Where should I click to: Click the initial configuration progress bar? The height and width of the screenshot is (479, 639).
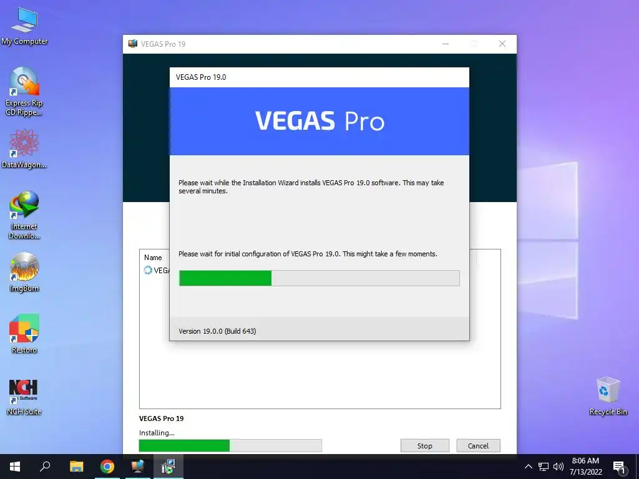[x=319, y=278]
